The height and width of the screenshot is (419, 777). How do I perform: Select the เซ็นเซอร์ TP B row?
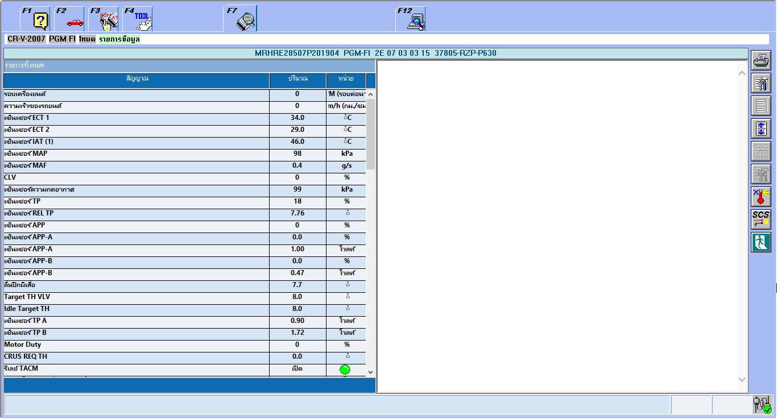tap(185, 333)
